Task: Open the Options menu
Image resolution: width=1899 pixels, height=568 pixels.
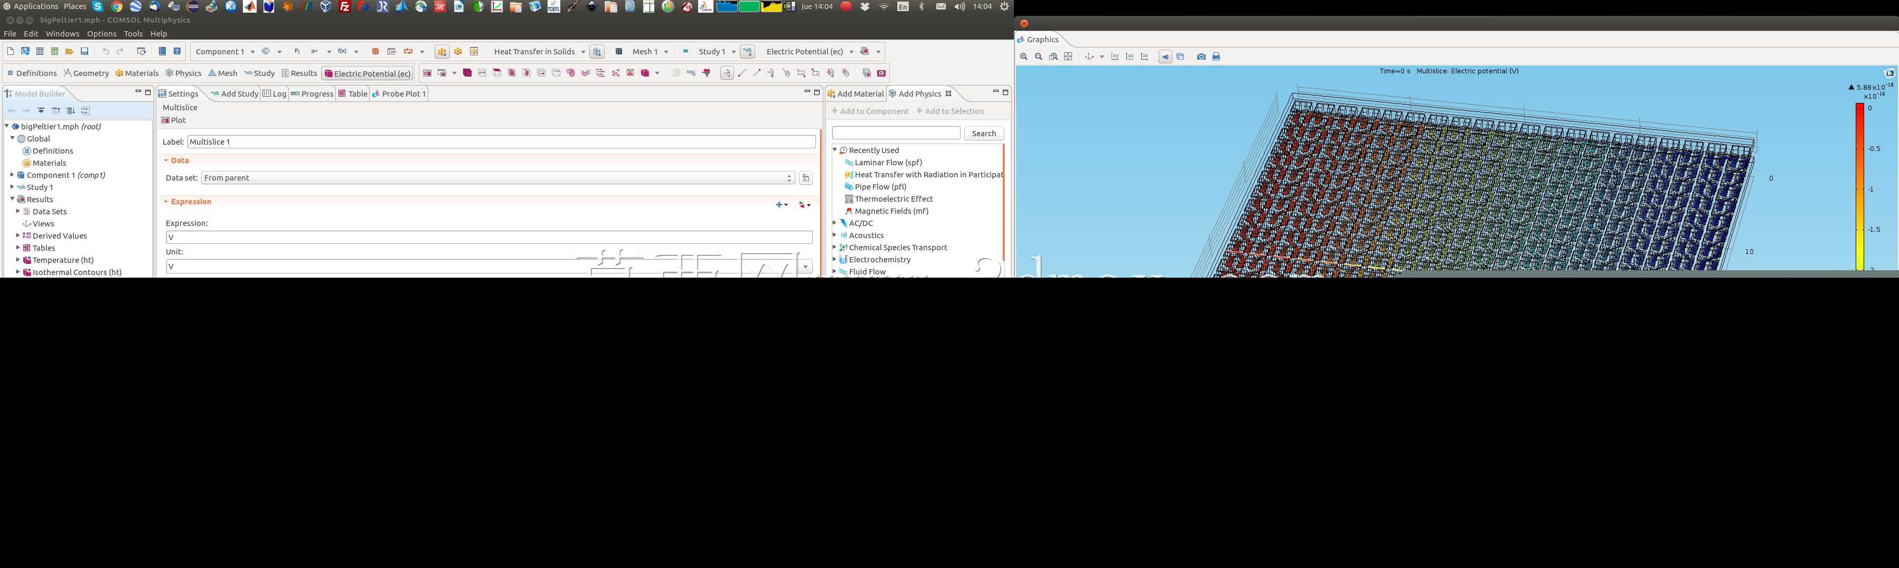Action: pos(102,34)
